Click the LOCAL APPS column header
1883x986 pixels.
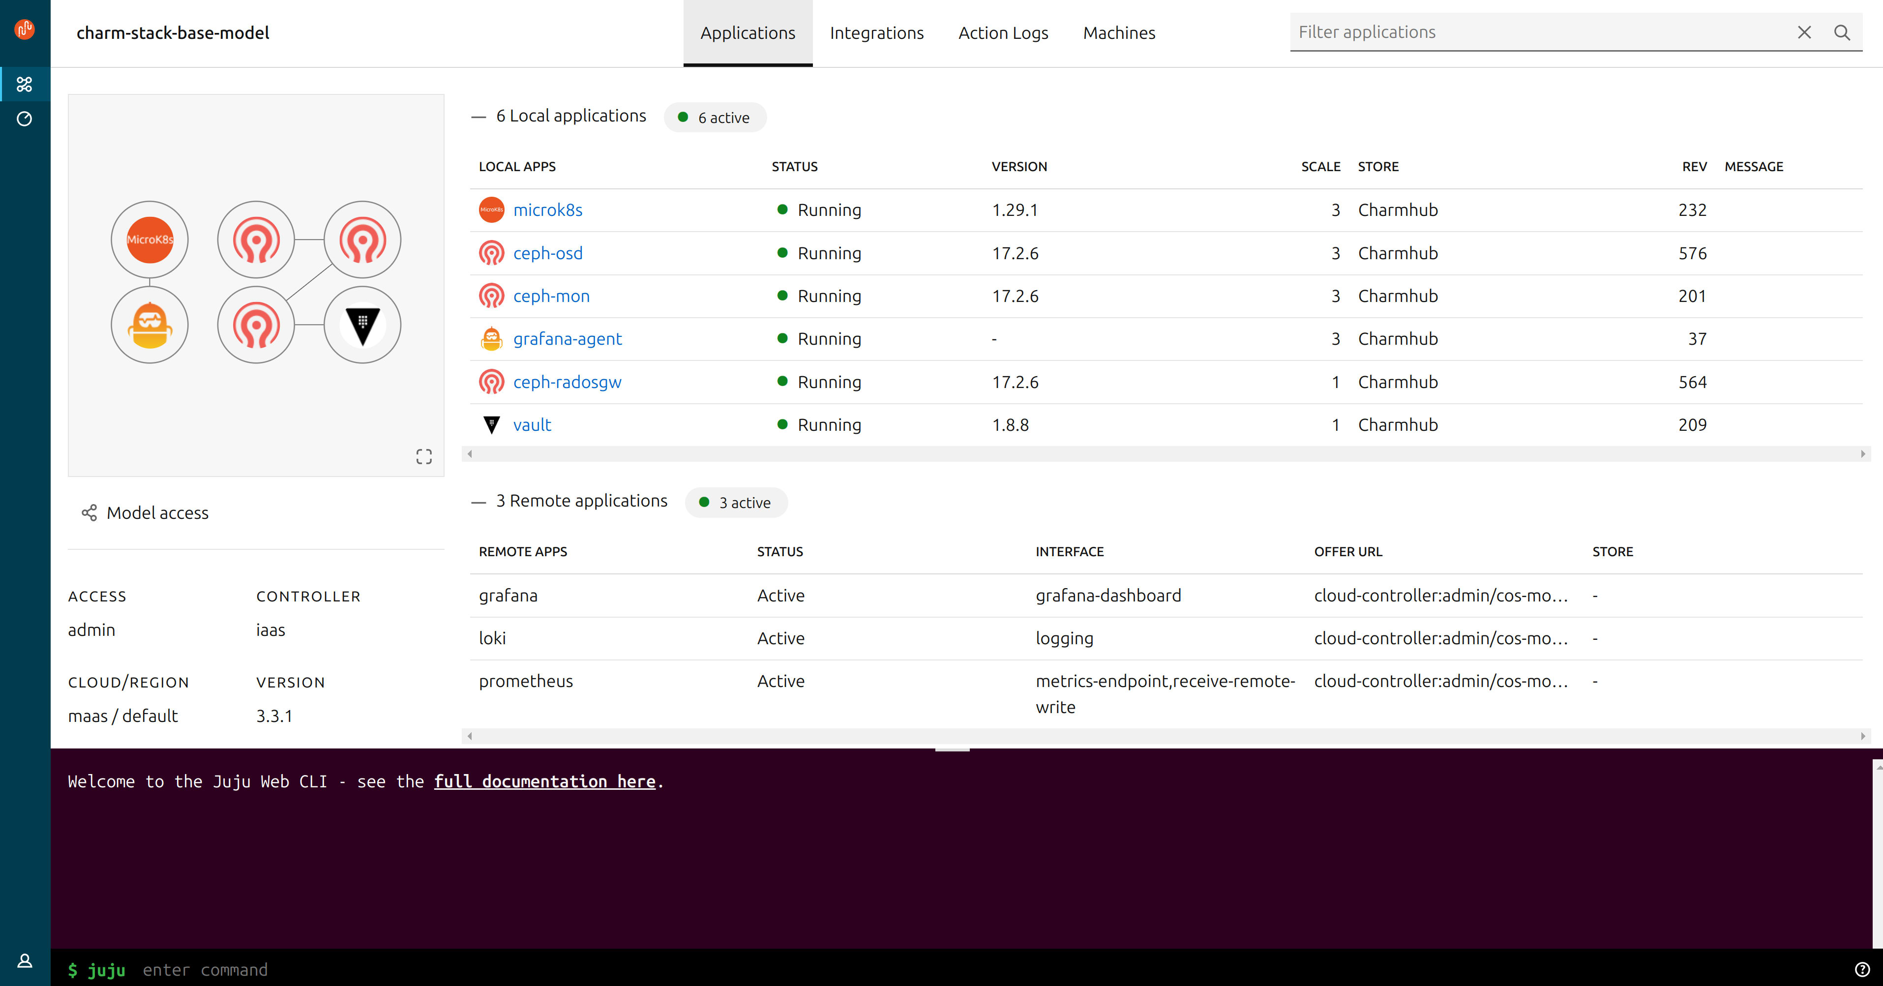[517, 167]
